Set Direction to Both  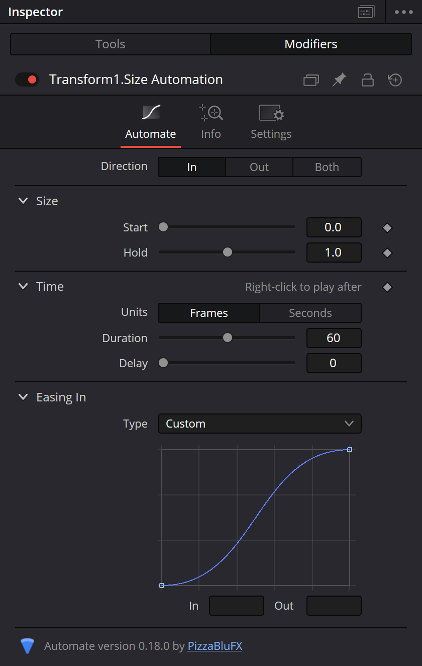(x=327, y=167)
